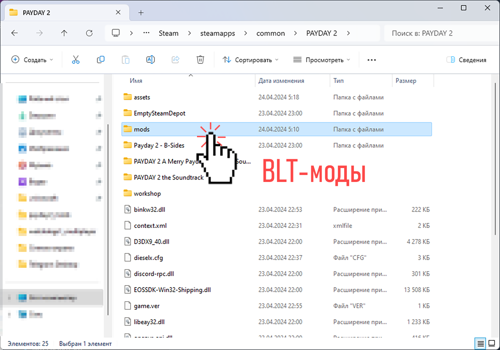Show hidden path segments via ellipsis
This screenshot has width=500, height=350.
click(146, 33)
